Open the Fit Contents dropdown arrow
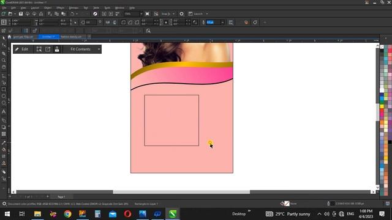Image resolution: width=392 pixels, height=220 pixels. tap(99, 49)
